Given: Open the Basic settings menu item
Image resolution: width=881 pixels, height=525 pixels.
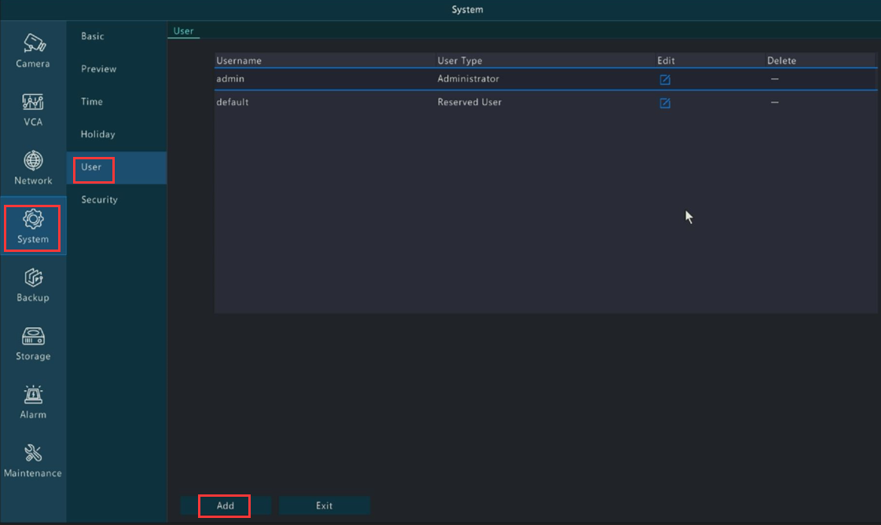Looking at the screenshot, I should pyautogui.click(x=93, y=36).
